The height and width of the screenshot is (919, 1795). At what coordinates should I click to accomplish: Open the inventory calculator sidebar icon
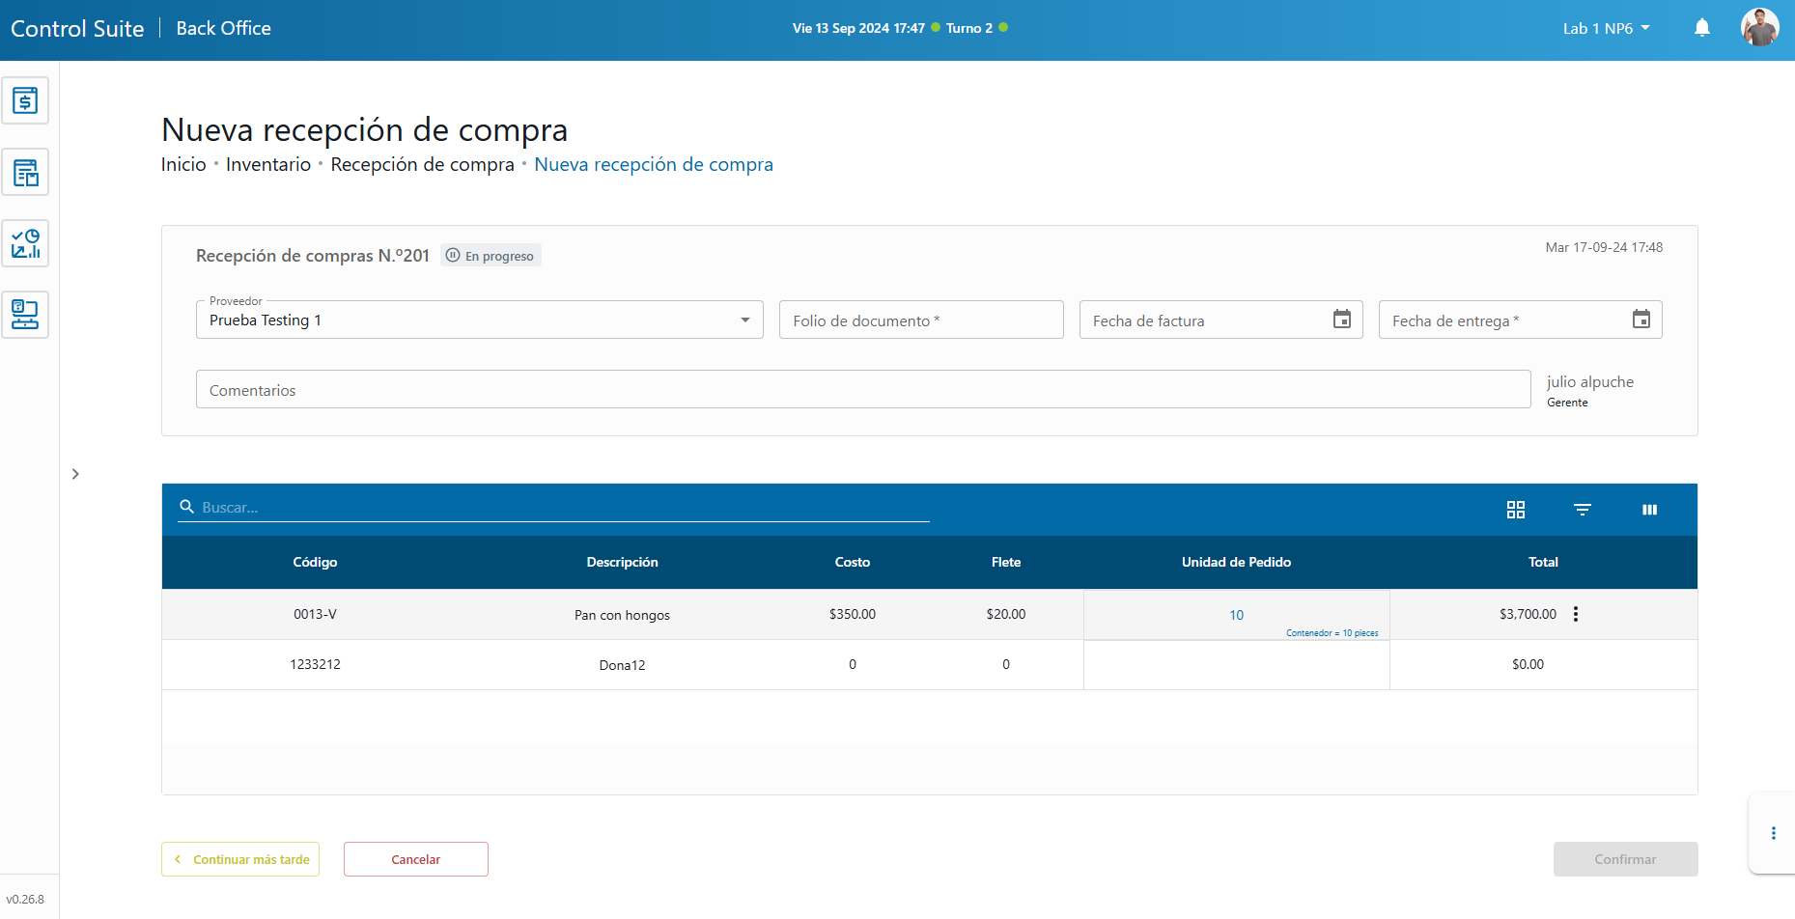pyautogui.click(x=25, y=173)
